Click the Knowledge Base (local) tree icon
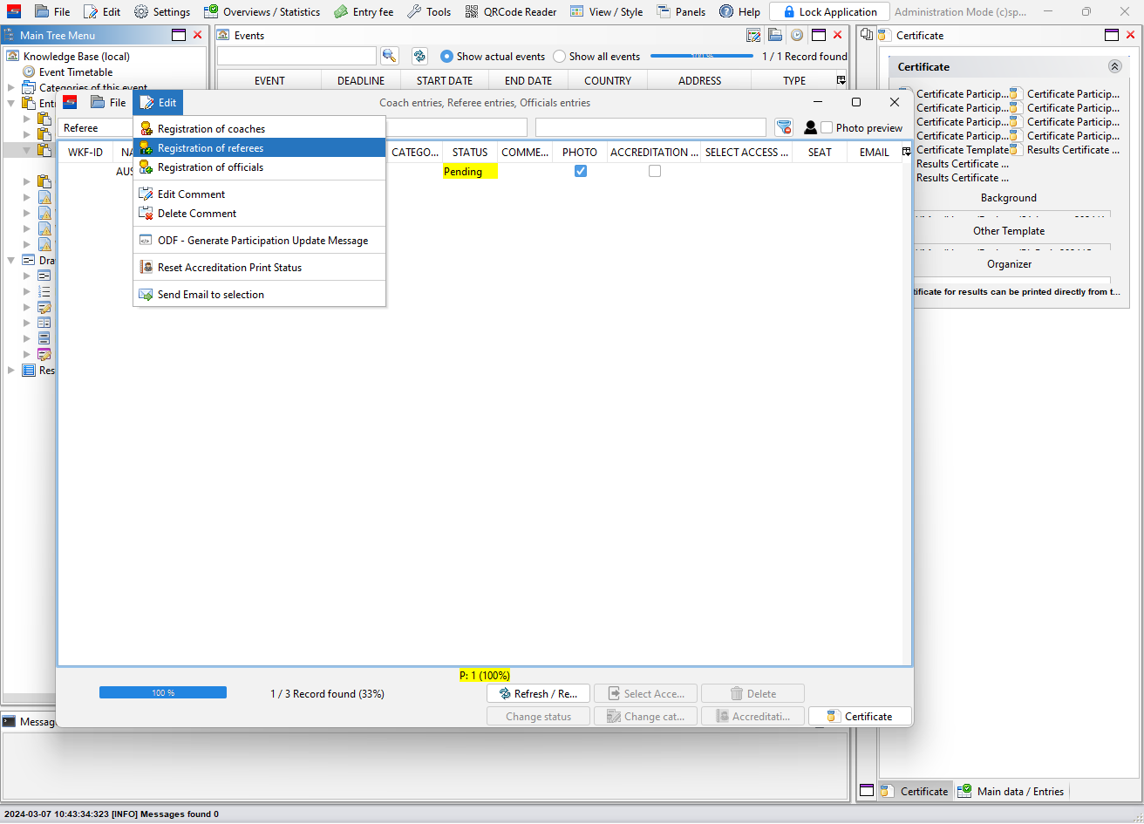 point(13,57)
